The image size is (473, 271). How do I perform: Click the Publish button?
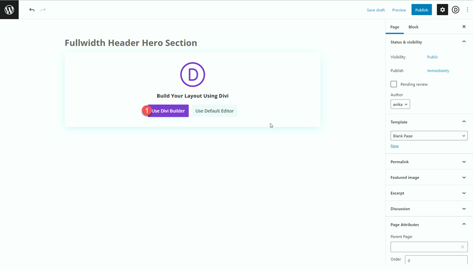[x=421, y=10]
